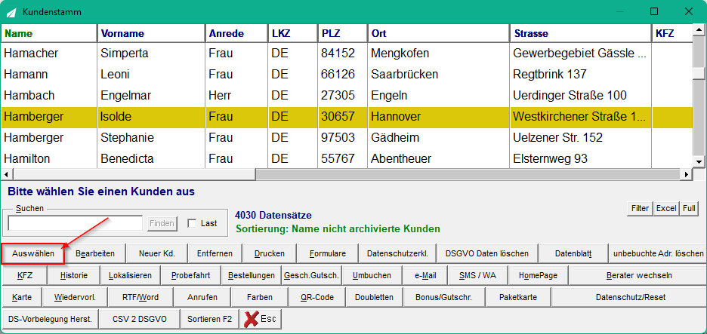Select the Hamacher Simperta row

pos(347,54)
